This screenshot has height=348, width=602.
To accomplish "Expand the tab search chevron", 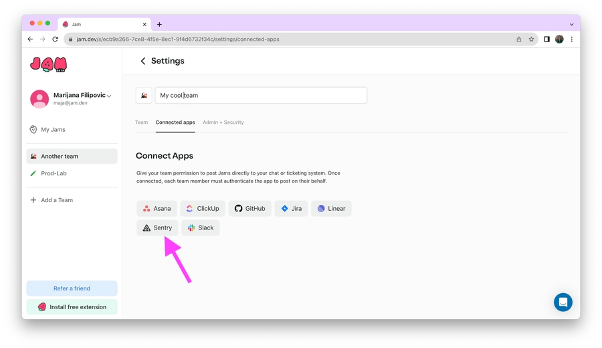I will (x=571, y=24).
